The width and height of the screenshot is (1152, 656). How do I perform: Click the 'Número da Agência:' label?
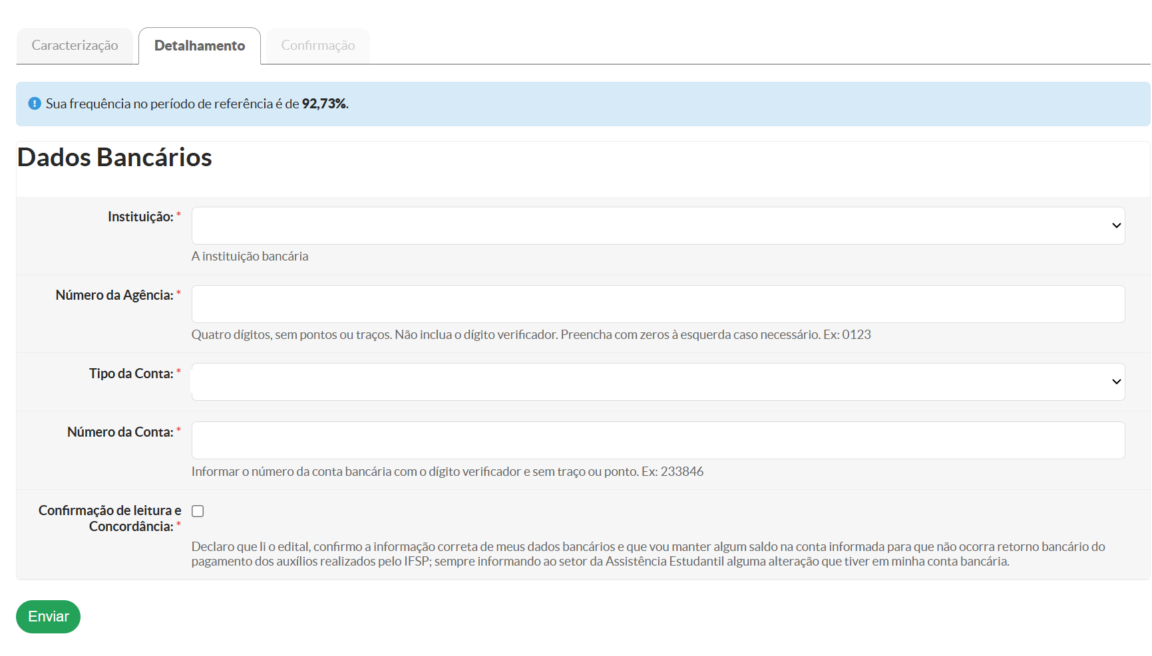click(x=114, y=296)
